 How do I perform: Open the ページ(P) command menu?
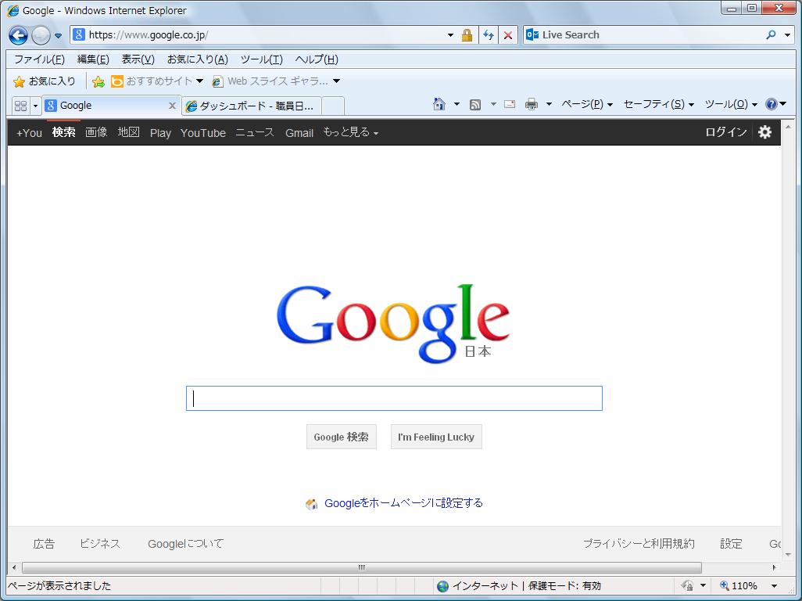point(587,104)
